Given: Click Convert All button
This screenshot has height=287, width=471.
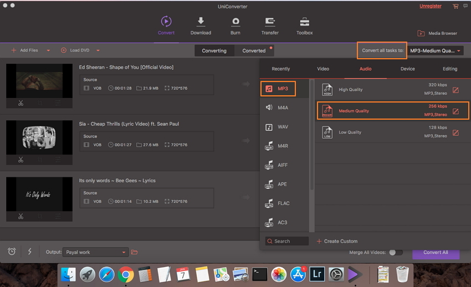Looking at the screenshot, I should click(436, 253).
